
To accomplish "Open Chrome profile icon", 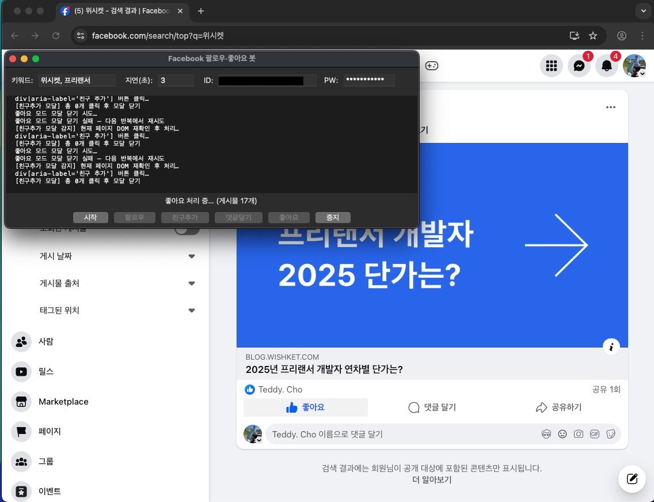I will (x=621, y=36).
